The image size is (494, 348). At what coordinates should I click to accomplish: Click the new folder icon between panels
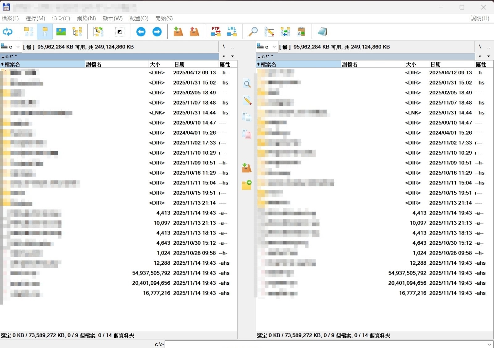coord(246,184)
